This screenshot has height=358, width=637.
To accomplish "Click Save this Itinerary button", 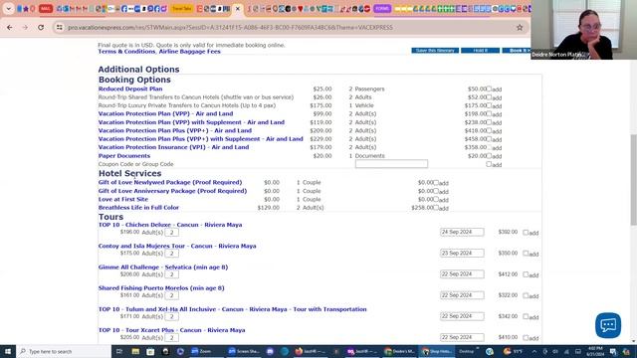I will (x=435, y=51).
